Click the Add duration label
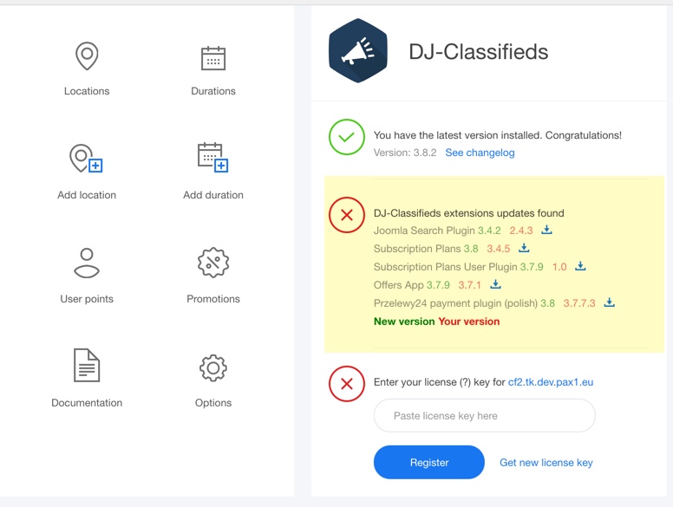 tap(213, 195)
